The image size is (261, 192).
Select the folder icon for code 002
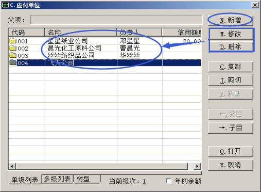click(x=13, y=48)
